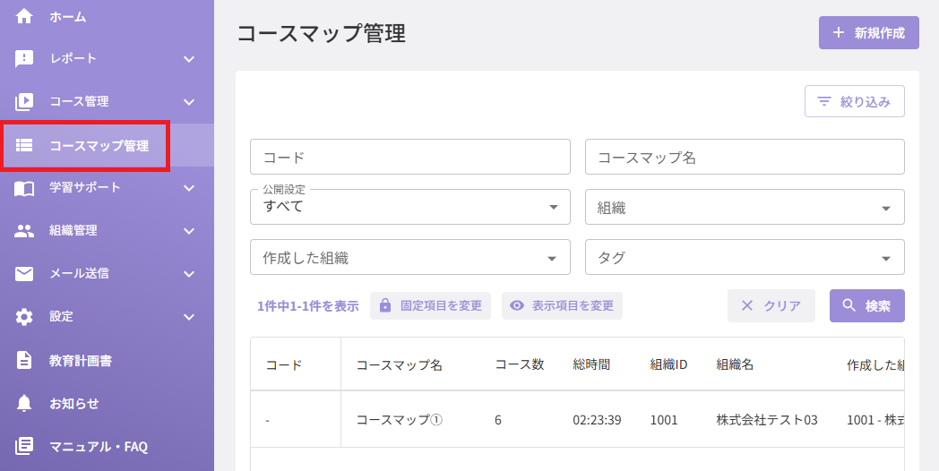Click the 絞り込み filter button
This screenshot has height=471, width=939.
click(x=854, y=102)
